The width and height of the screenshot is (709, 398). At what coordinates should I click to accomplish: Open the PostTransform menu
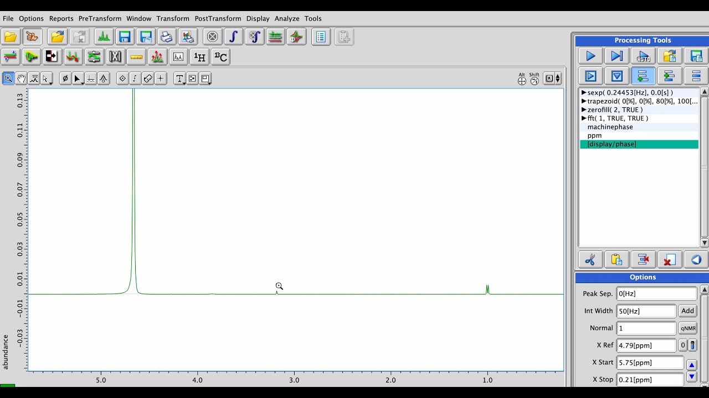pyautogui.click(x=218, y=18)
